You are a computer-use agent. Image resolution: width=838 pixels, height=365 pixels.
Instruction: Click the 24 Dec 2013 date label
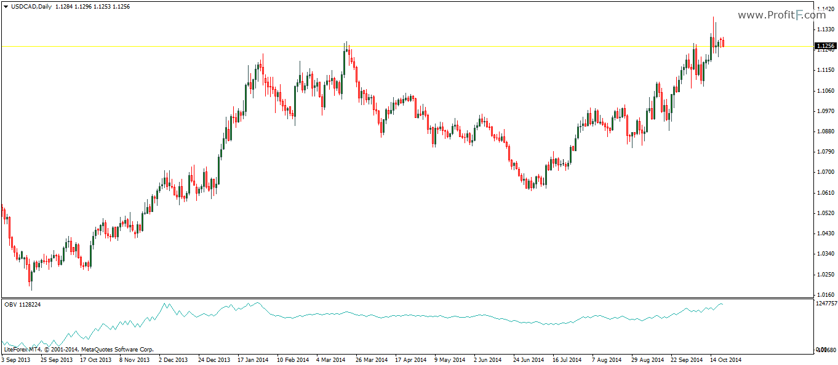[214, 360]
